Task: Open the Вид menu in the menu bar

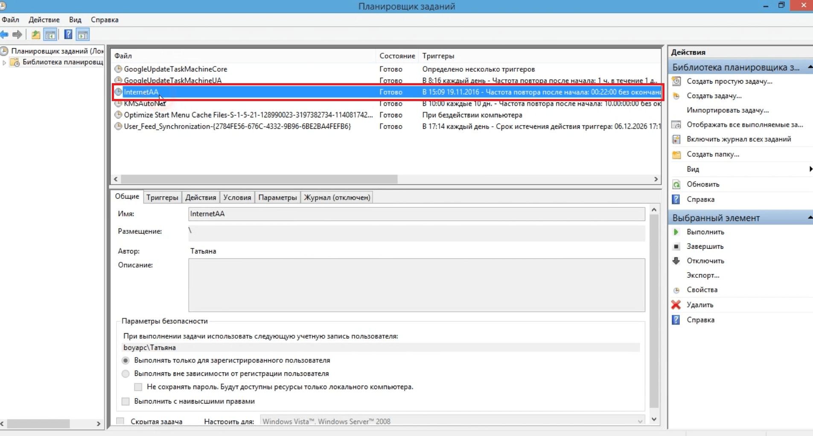Action: click(x=75, y=20)
